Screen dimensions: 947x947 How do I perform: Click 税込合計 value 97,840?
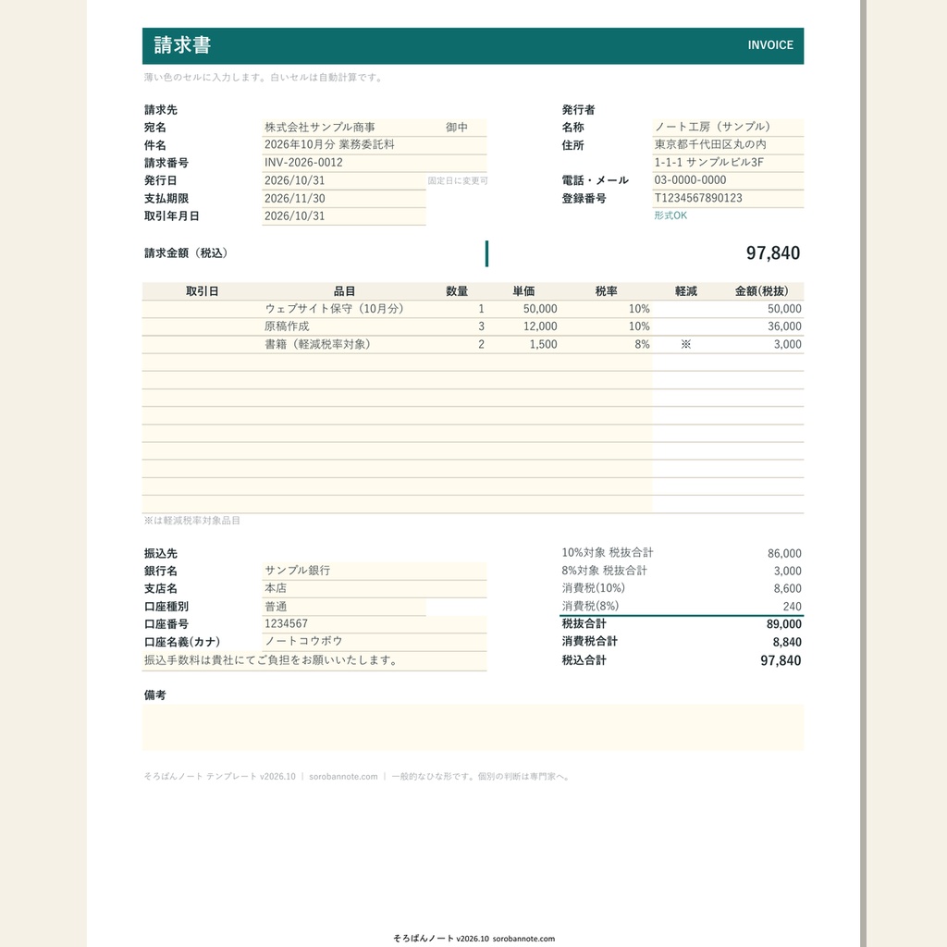coord(781,660)
